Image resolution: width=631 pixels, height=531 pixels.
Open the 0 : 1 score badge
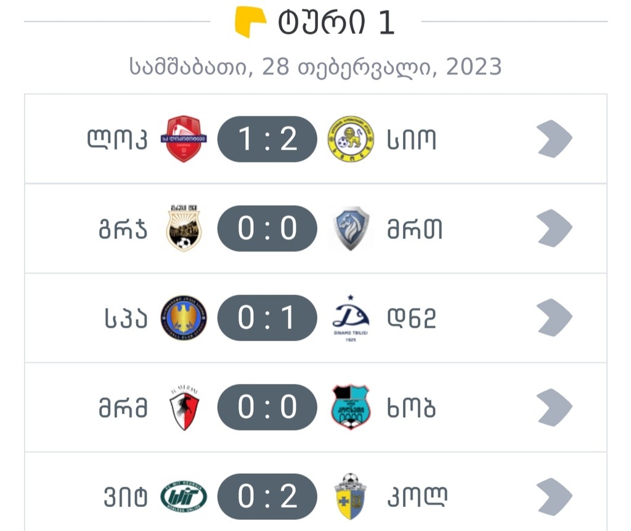coord(267,318)
